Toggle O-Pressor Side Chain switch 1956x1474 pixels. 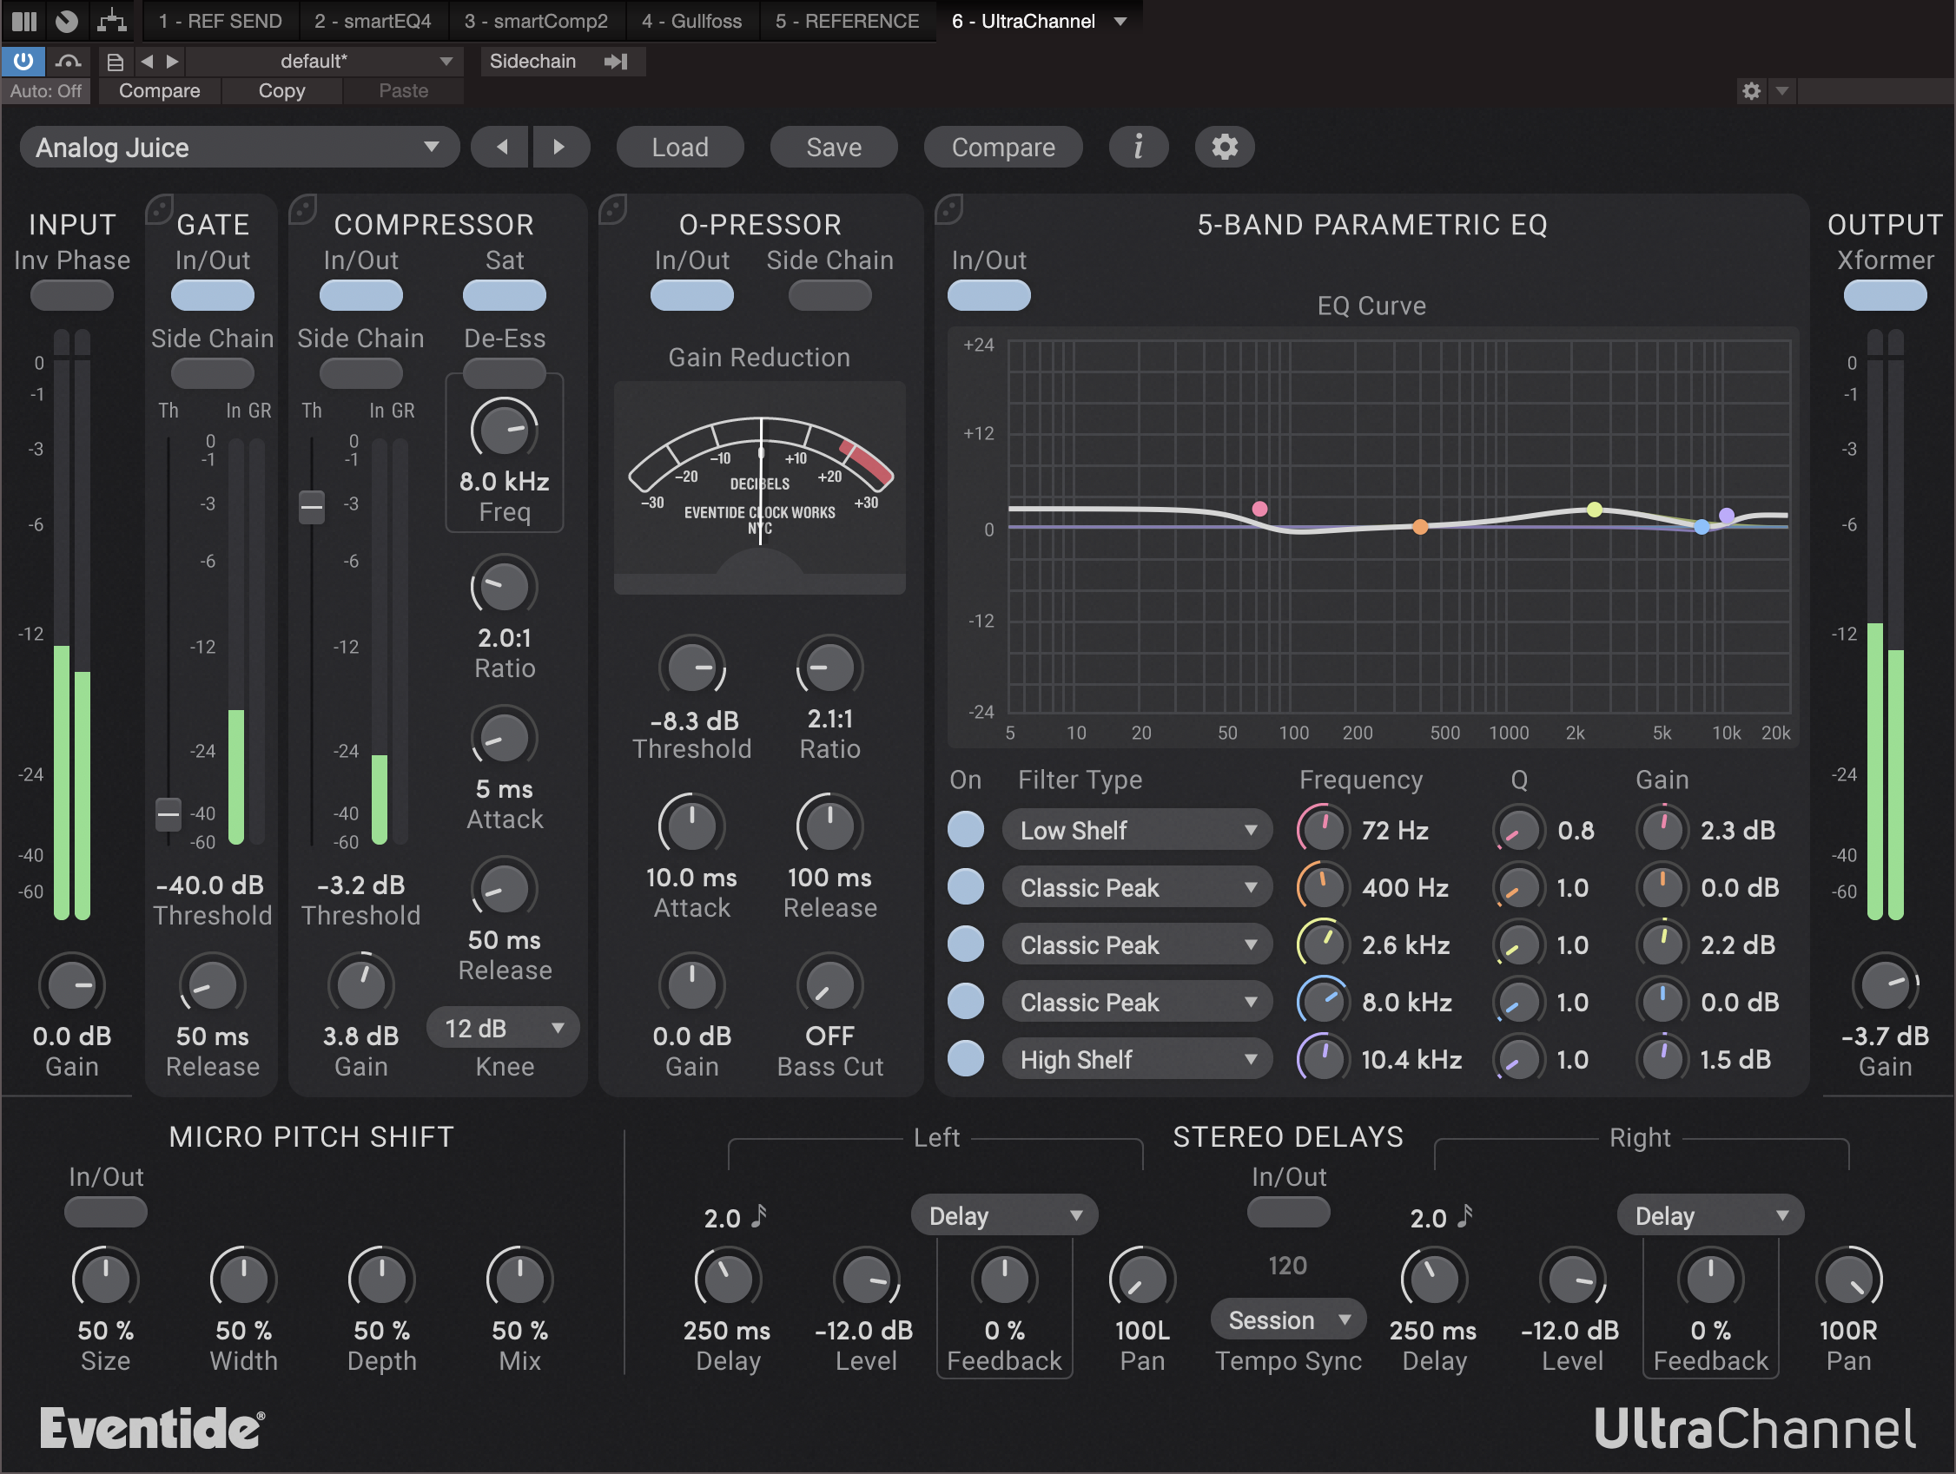click(829, 294)
